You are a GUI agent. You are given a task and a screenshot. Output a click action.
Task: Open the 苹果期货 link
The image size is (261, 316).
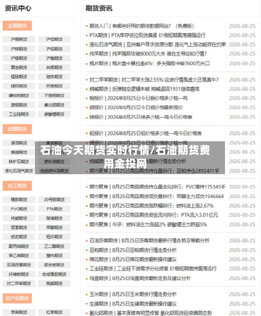[x=19, y=312]
